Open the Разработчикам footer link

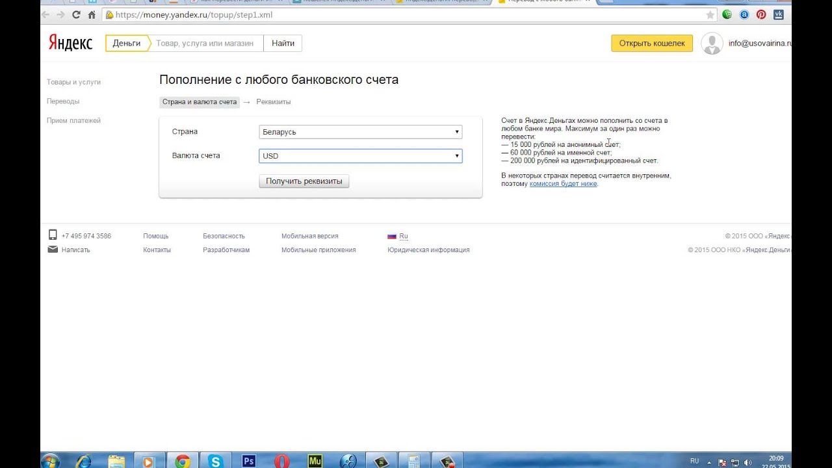226,250
